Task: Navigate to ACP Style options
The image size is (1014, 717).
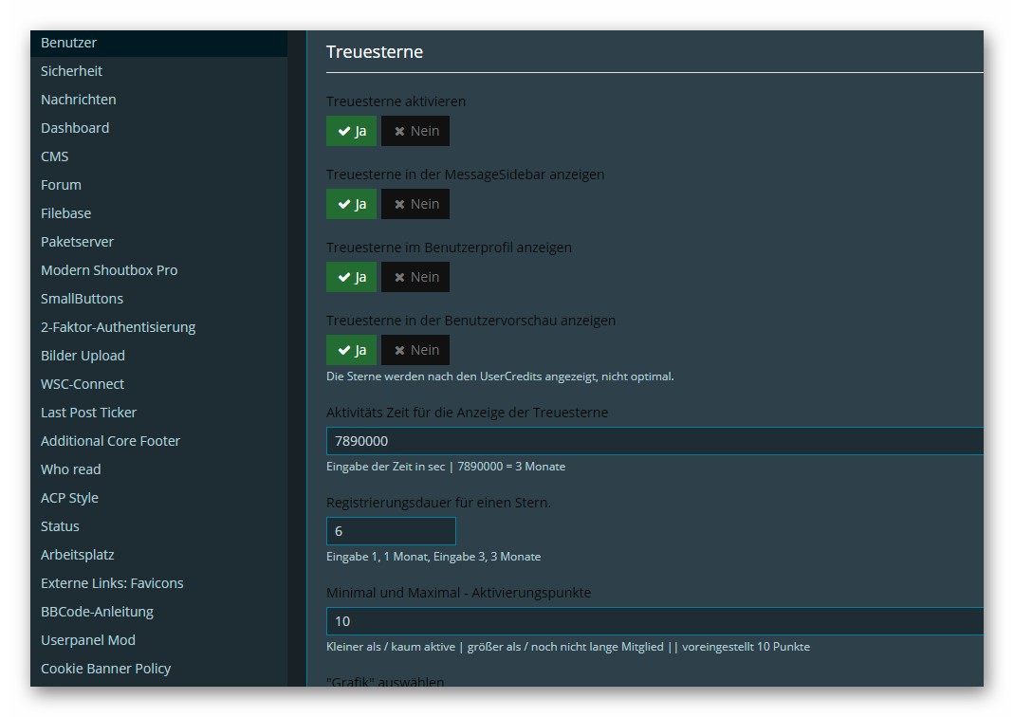Action: (70, 498)
